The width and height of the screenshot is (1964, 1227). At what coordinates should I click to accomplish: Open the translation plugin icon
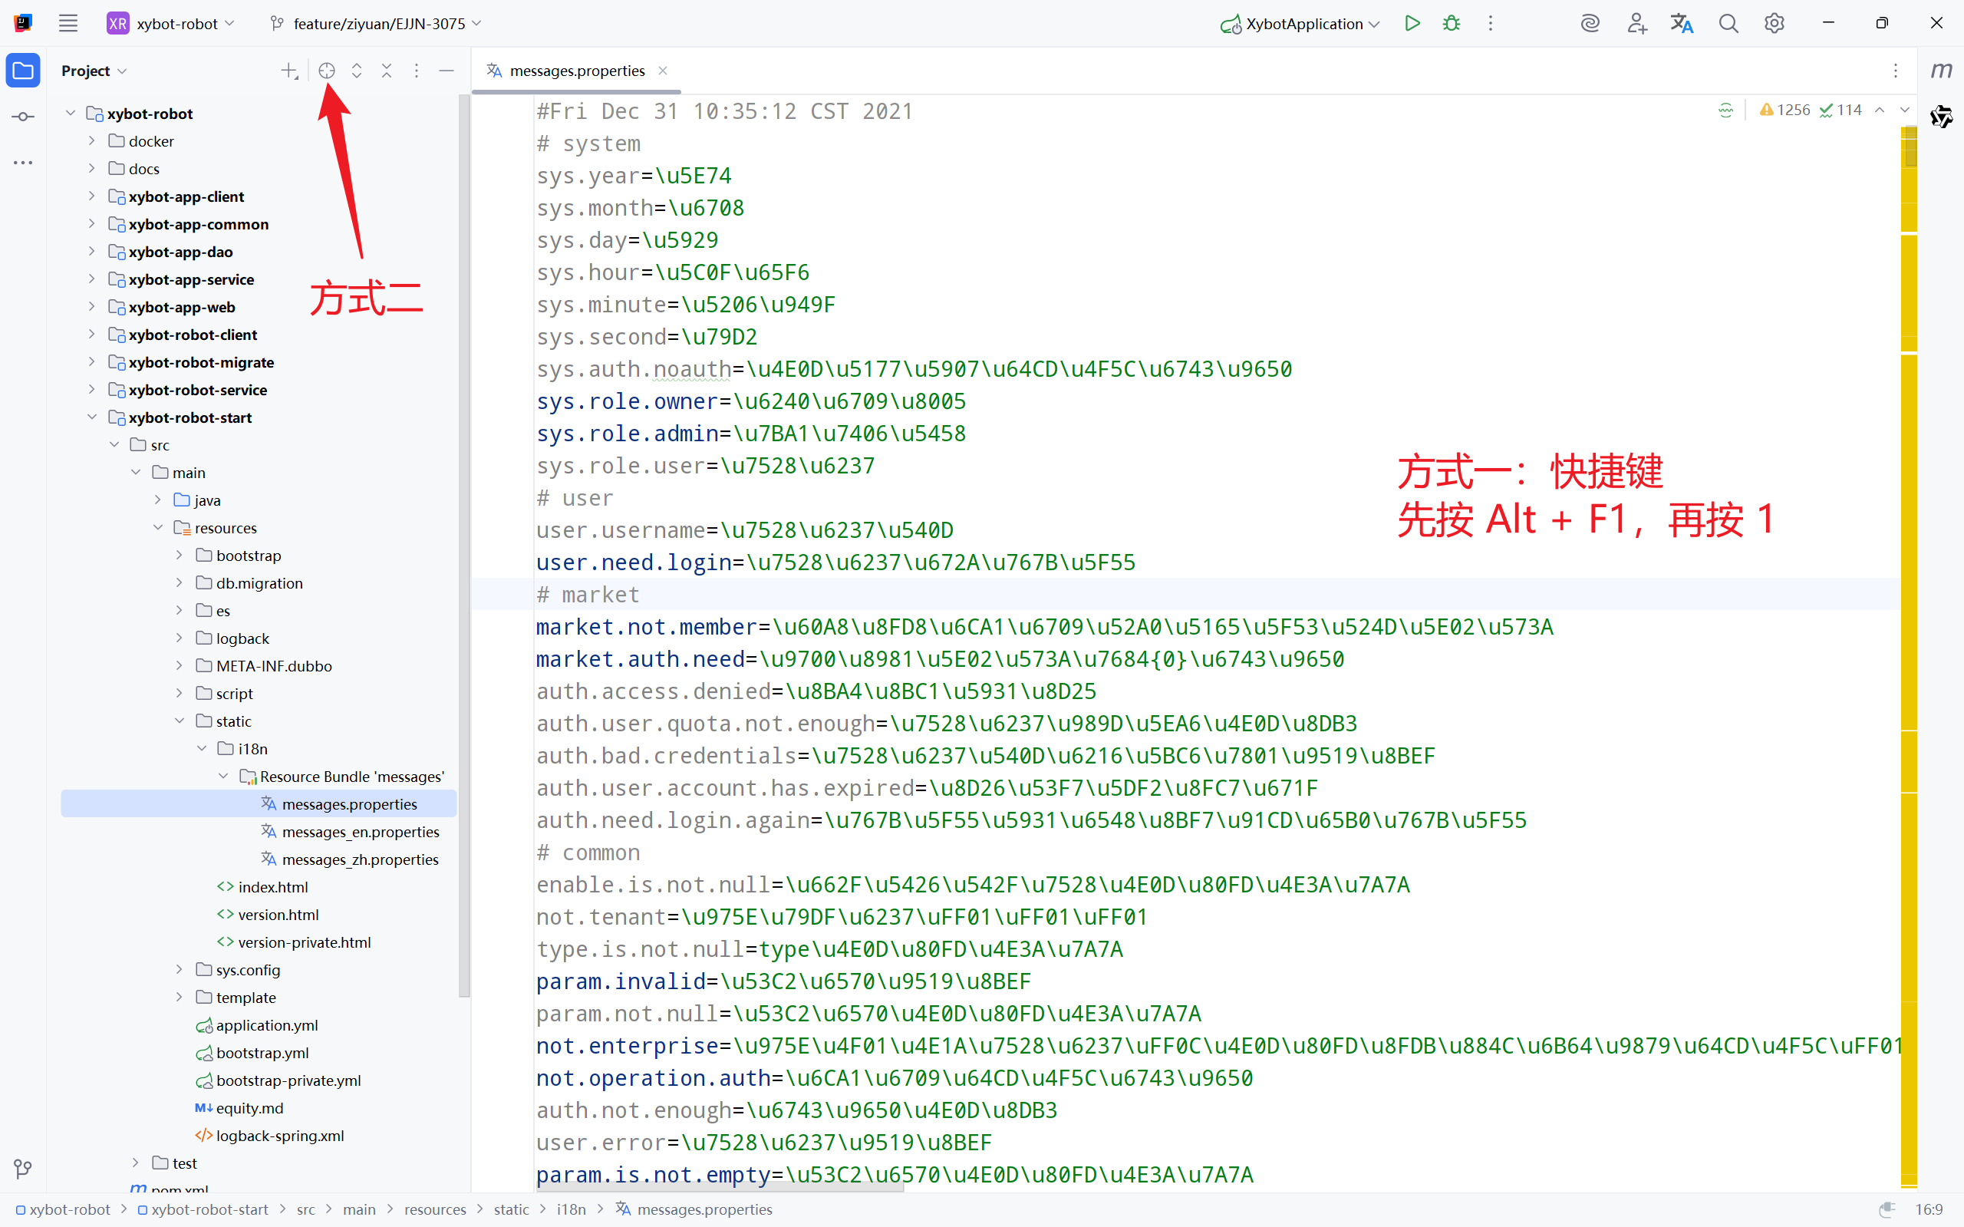click(1682, 24)
